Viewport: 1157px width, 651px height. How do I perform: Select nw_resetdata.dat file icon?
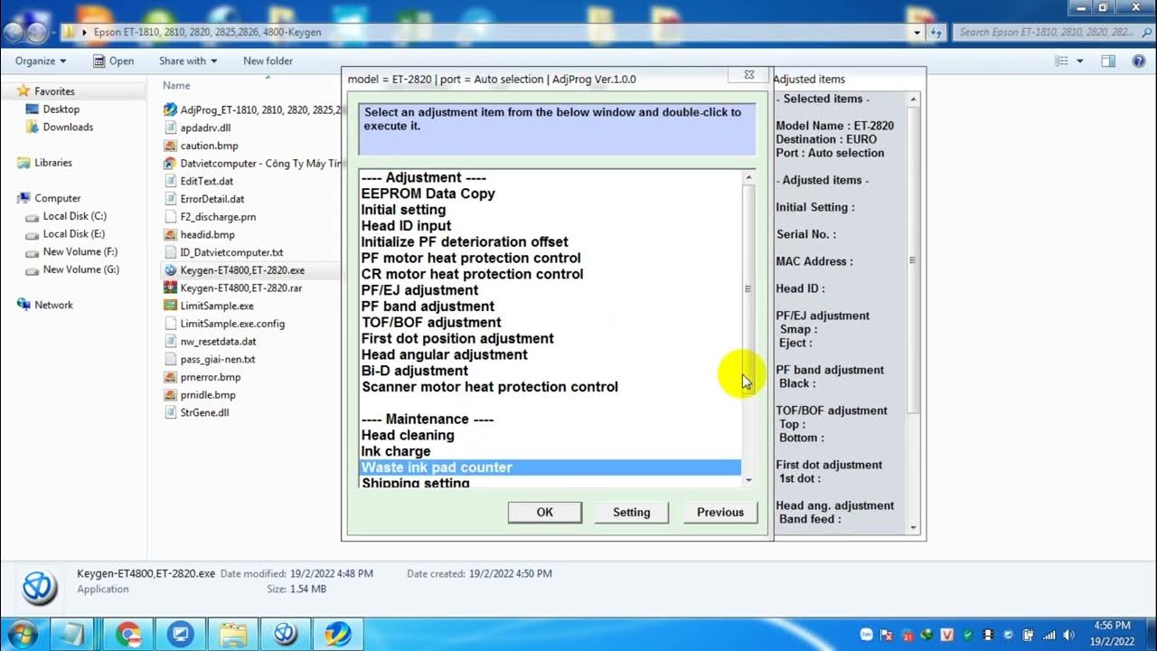click(170, 342)
